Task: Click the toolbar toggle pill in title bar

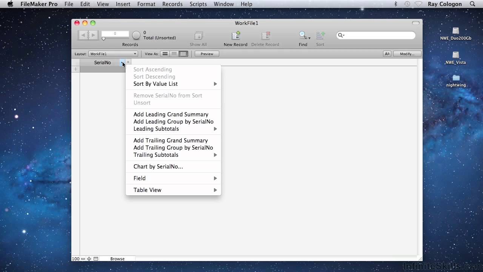Action: (415, 23)
